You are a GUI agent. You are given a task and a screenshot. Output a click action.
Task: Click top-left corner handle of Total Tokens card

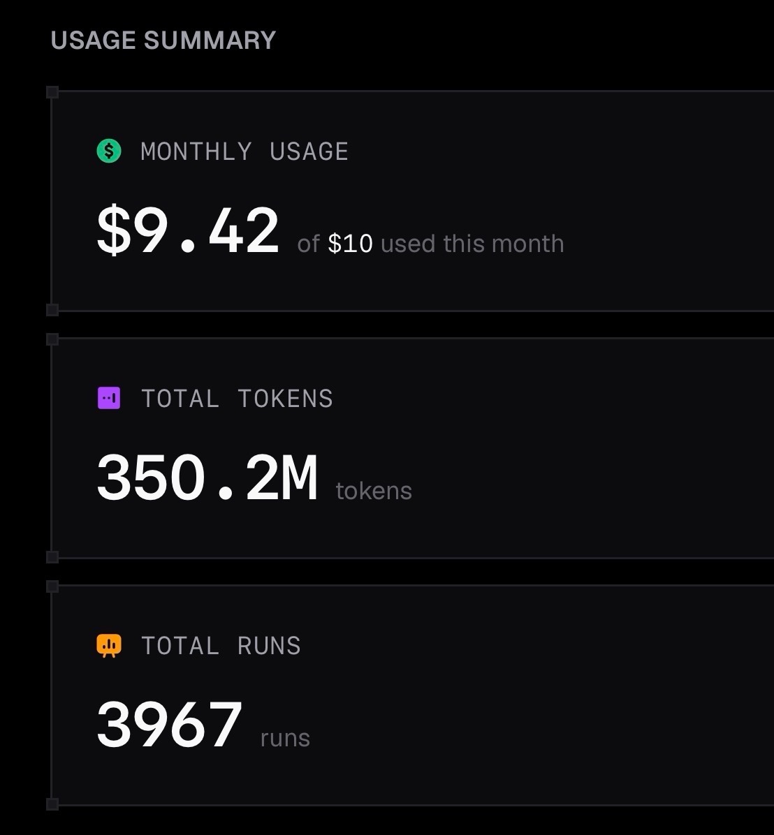52,339
